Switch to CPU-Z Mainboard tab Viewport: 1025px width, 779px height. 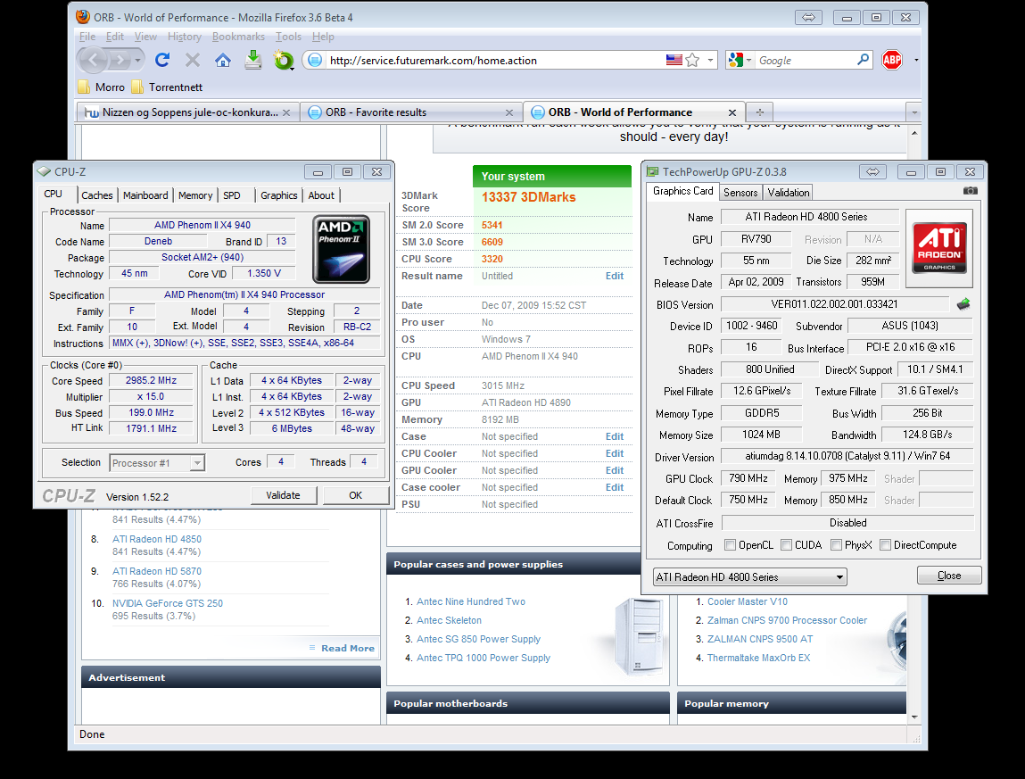click(145, 195)
